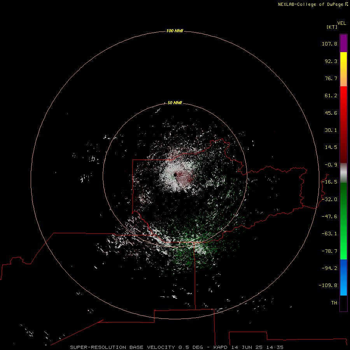This screenshot has width=350, height=350.
Task: Click the black TH segment of color bar
Action: (x=343, y=303)
